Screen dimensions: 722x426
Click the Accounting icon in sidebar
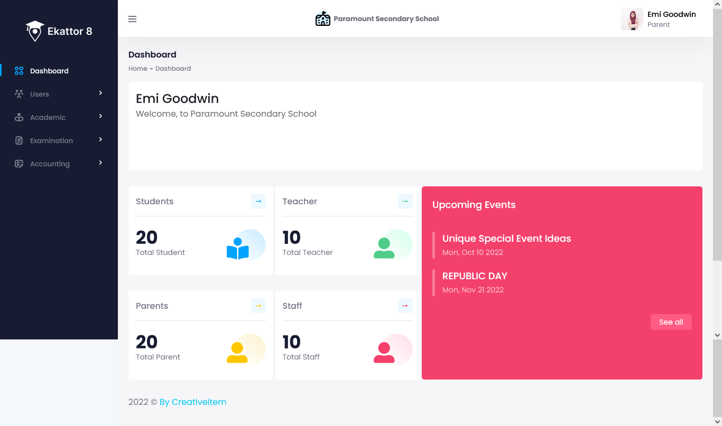pyautogui.click(x=19, y=163)
